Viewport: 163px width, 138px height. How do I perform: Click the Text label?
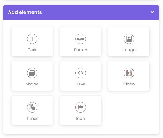[32, 50]
